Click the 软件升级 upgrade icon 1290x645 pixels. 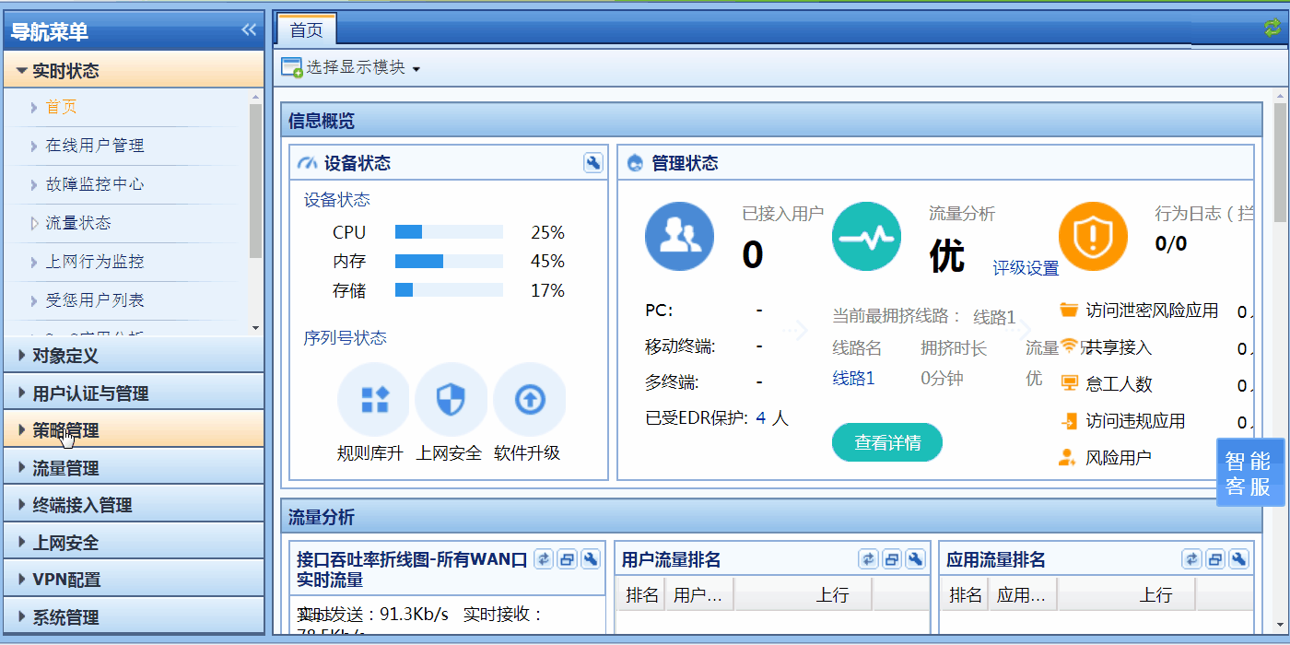pos(529,398)
